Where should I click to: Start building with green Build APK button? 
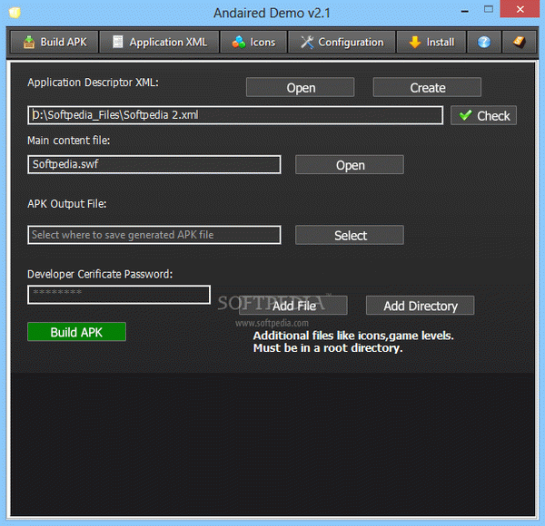coord(76,332)
